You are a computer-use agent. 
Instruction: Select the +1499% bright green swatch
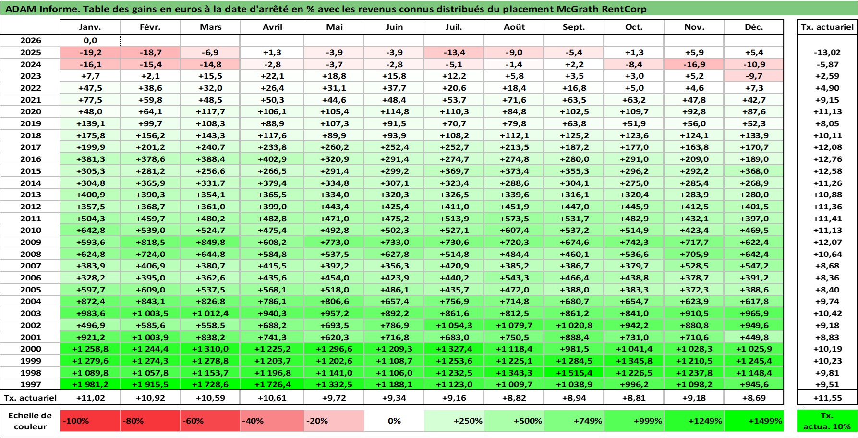click(x=754, y=421)
